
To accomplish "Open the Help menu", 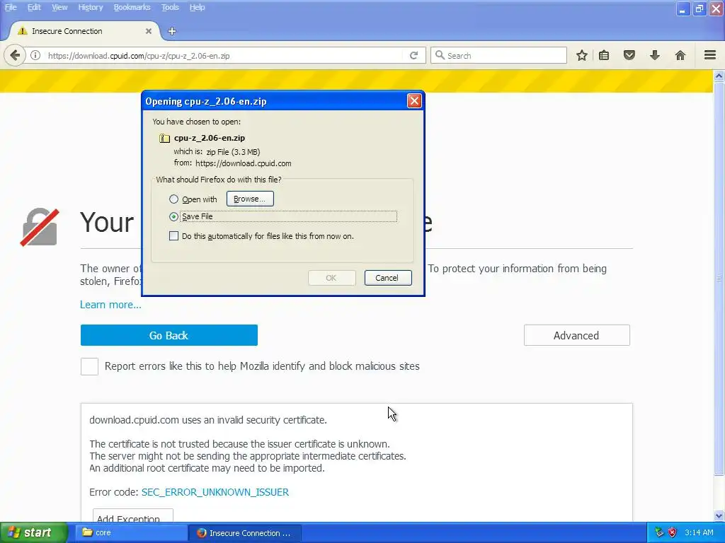I will (x=198, y=7).
